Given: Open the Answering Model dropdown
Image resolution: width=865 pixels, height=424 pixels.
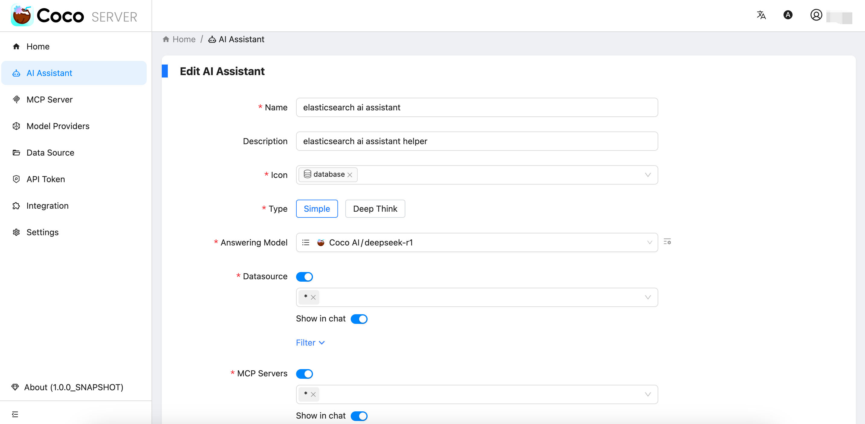Looking at the screenshot, I should click(x=477, y=242).
